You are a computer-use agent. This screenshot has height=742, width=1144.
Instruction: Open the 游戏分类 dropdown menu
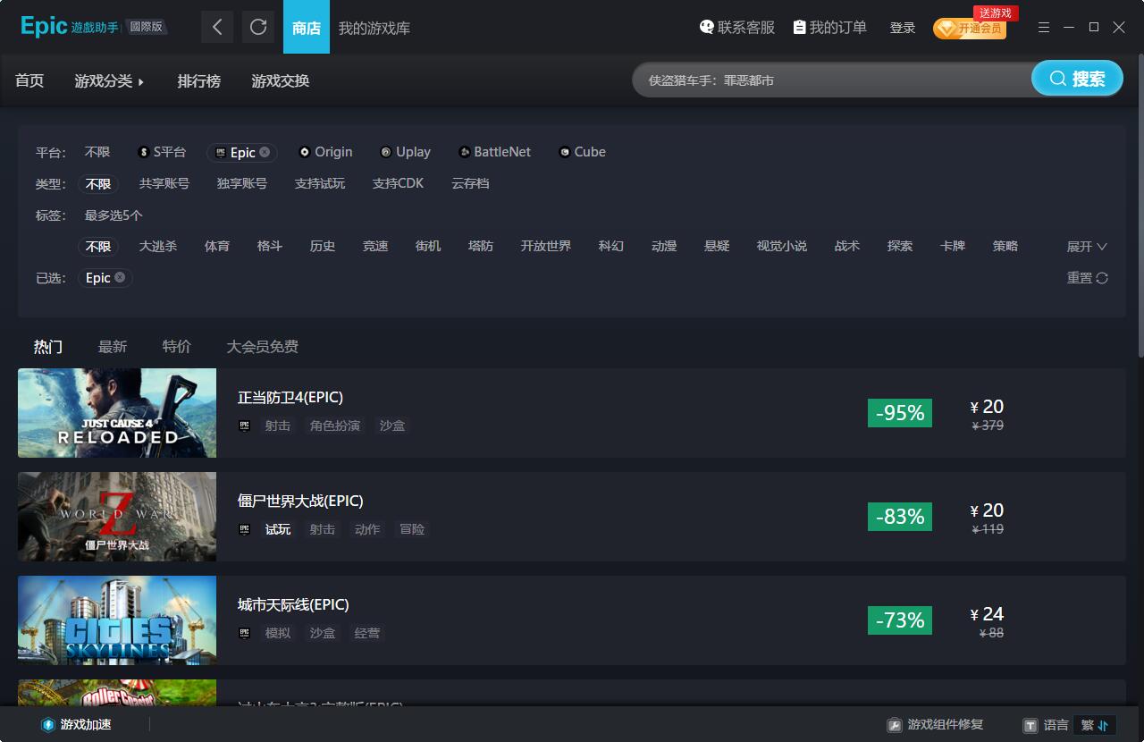pos(109,80)
